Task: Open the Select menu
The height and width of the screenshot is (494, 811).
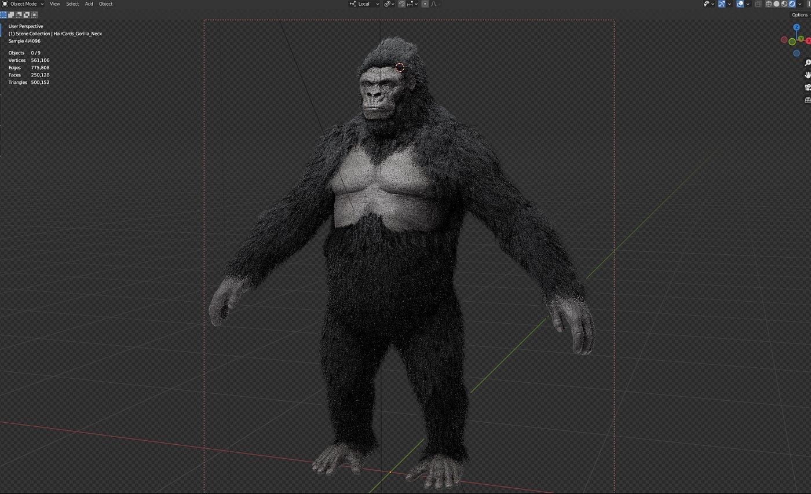Action: [72, 4]
